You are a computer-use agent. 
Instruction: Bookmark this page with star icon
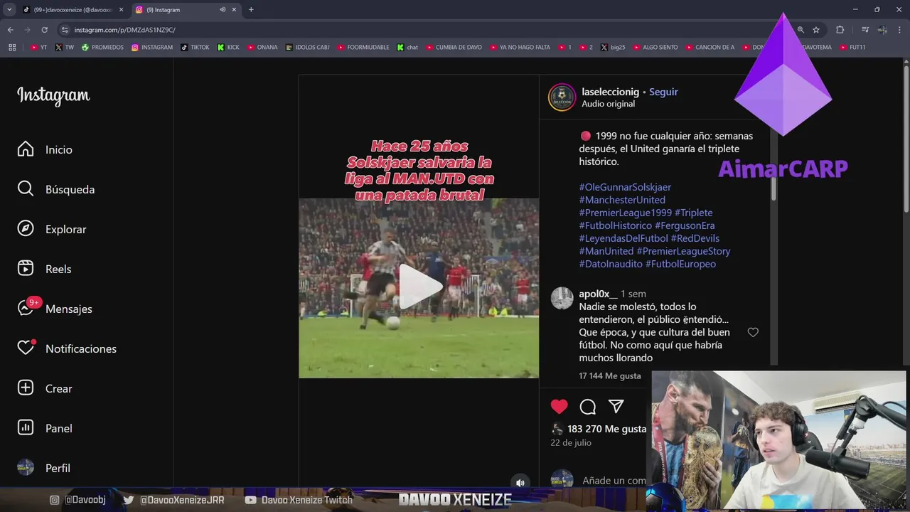[816, 30]
